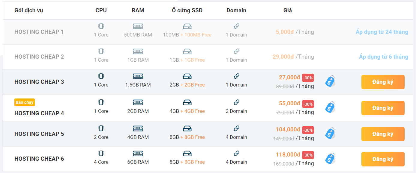Click the 'Gói dịch vụ' column header

pos(29,10)
